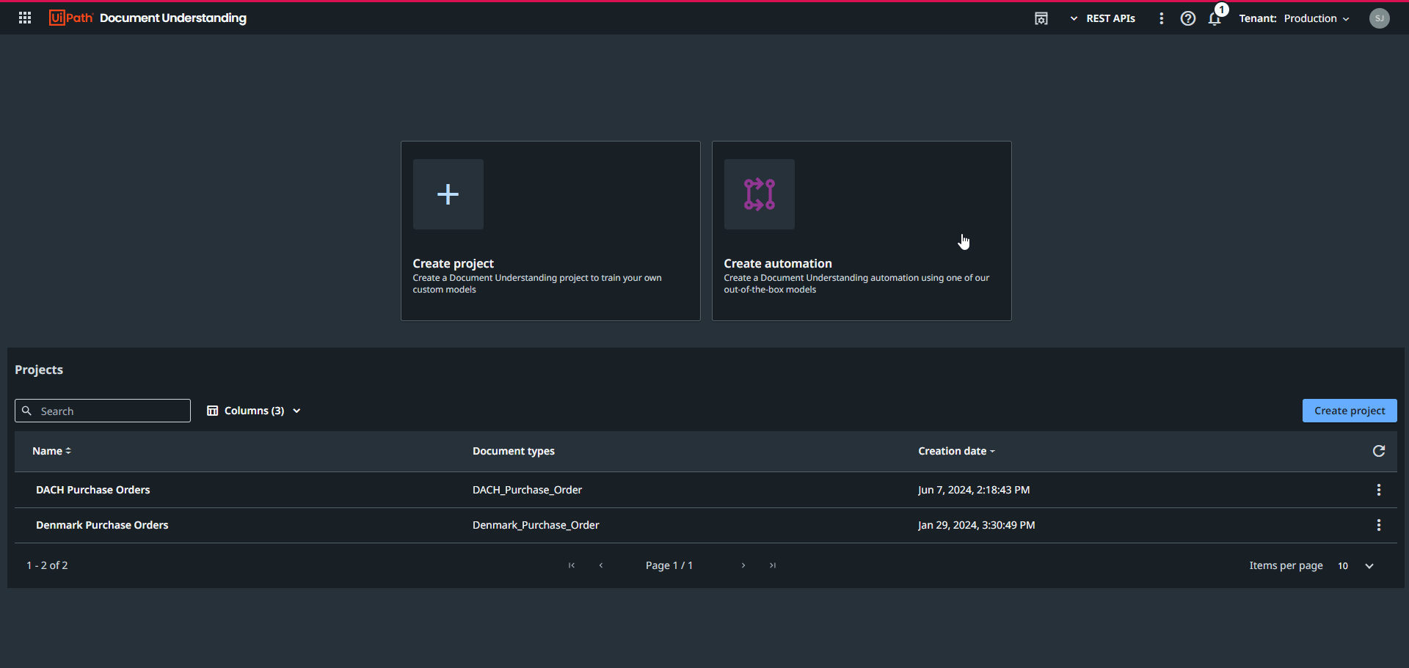Screen dimensions: 1409x668
Task: Open the Denmark Purchase Orders project
Action: (x=102, y=525)
